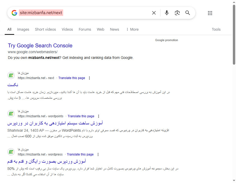
Task: Select the All search tab
Action: tap(9, 29)
